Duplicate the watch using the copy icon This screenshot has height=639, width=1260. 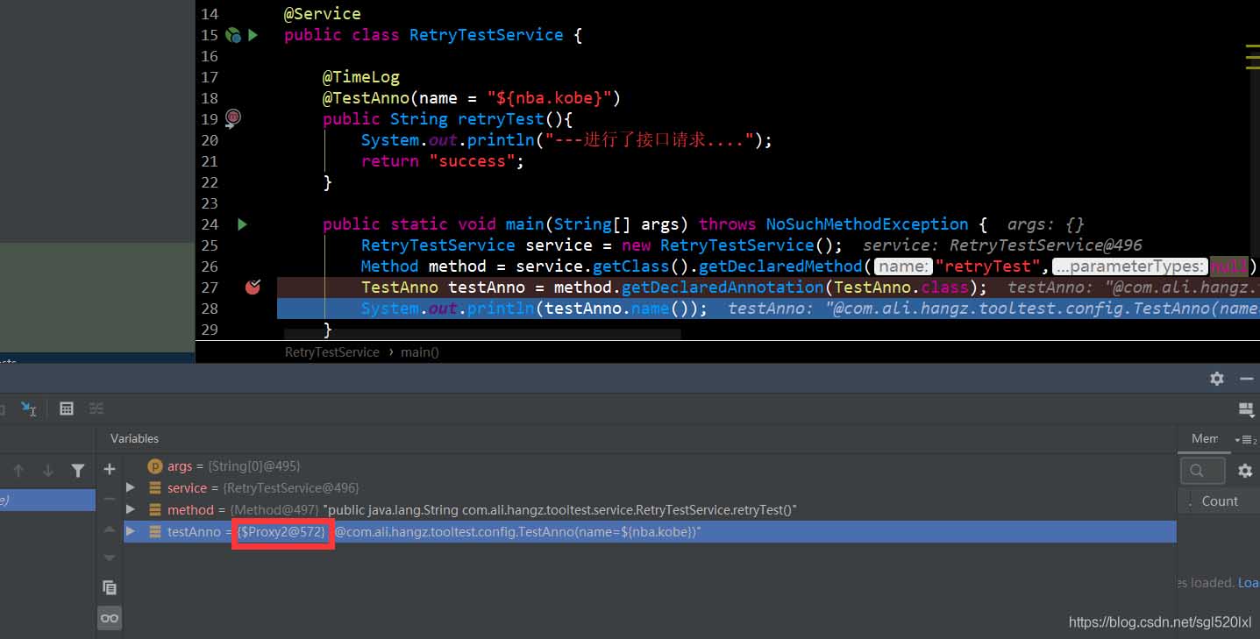tap(110, 587)
